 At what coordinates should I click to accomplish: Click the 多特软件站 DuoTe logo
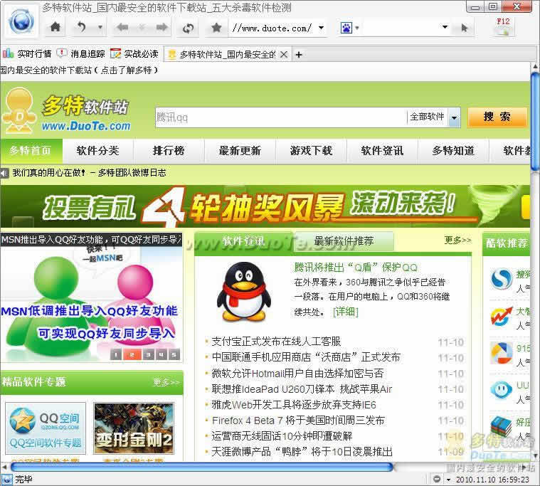point(67,111)
